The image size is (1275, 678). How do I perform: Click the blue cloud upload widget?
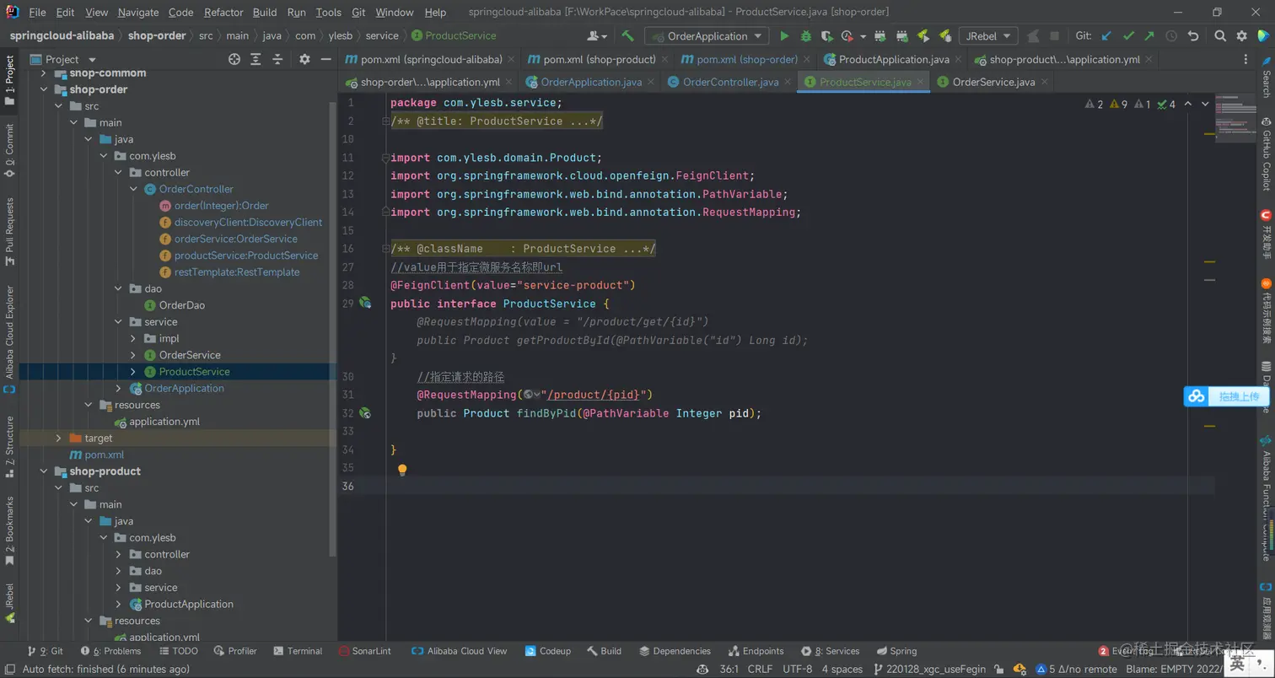1226,396
